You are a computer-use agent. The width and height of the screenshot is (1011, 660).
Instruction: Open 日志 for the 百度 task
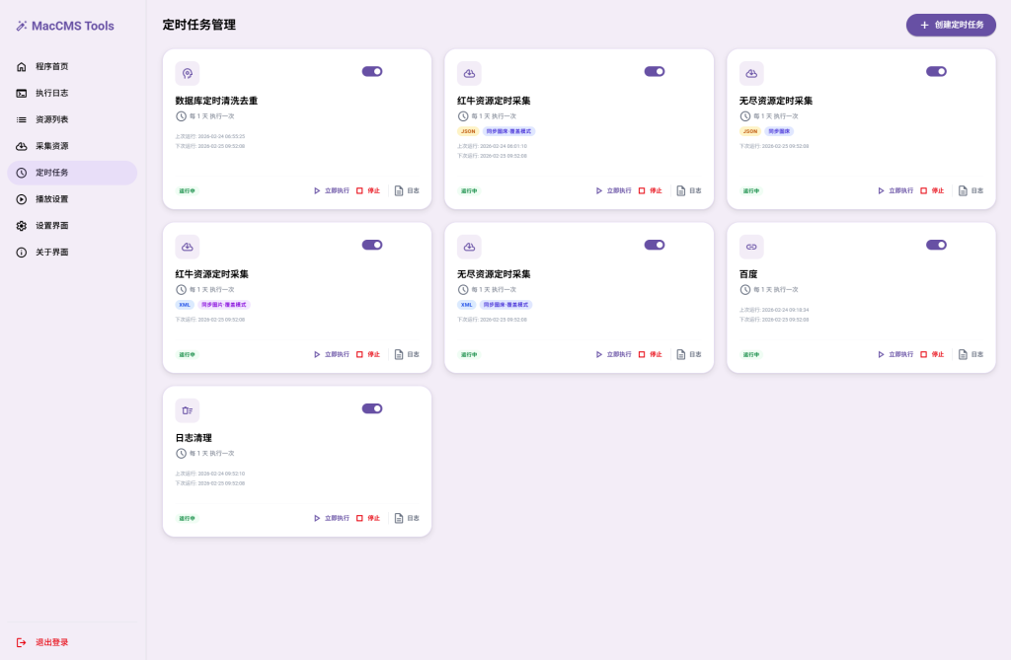tap(971, 354)
